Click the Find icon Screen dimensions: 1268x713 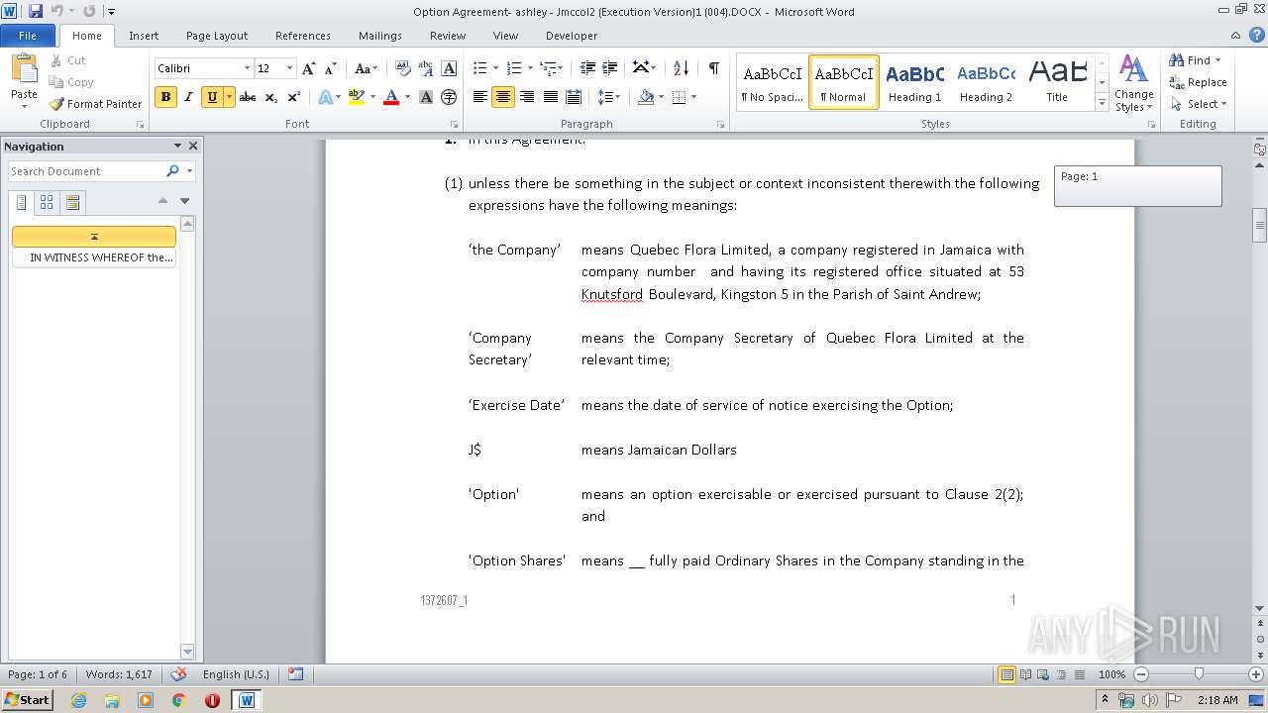pos(1177,60)
